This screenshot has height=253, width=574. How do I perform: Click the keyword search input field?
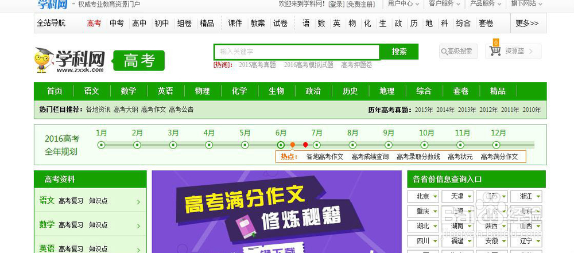pos(297,52)
